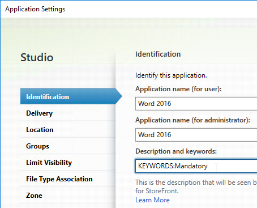Switch to the Location section
The height and width of the screenshot is (208, 257).
pos(68,130)
